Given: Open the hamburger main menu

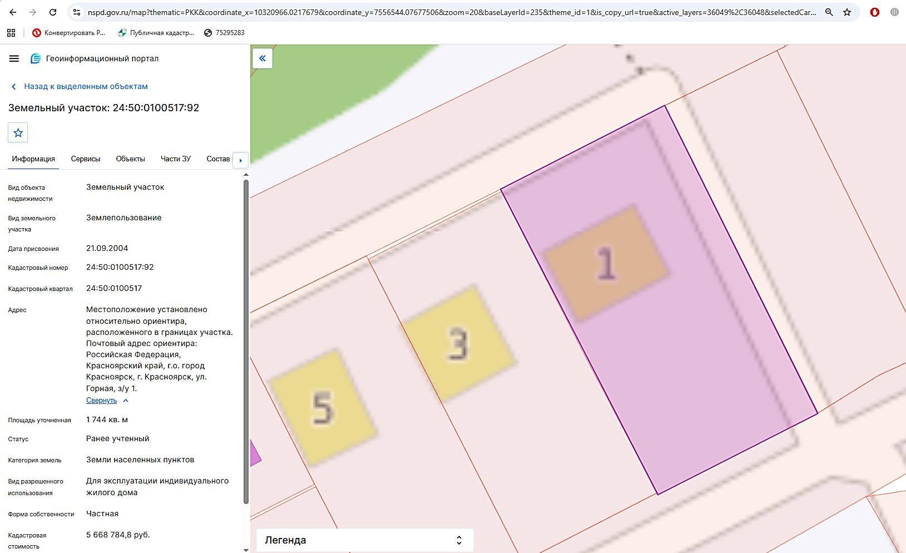Looking at the screenshot, I should [x=14, y=58].
